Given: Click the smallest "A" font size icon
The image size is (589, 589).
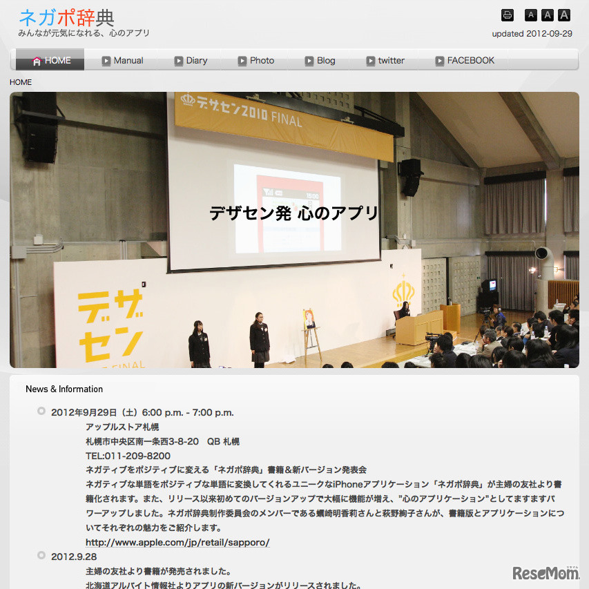Looking at the screenshot, I should click(530, 15).
